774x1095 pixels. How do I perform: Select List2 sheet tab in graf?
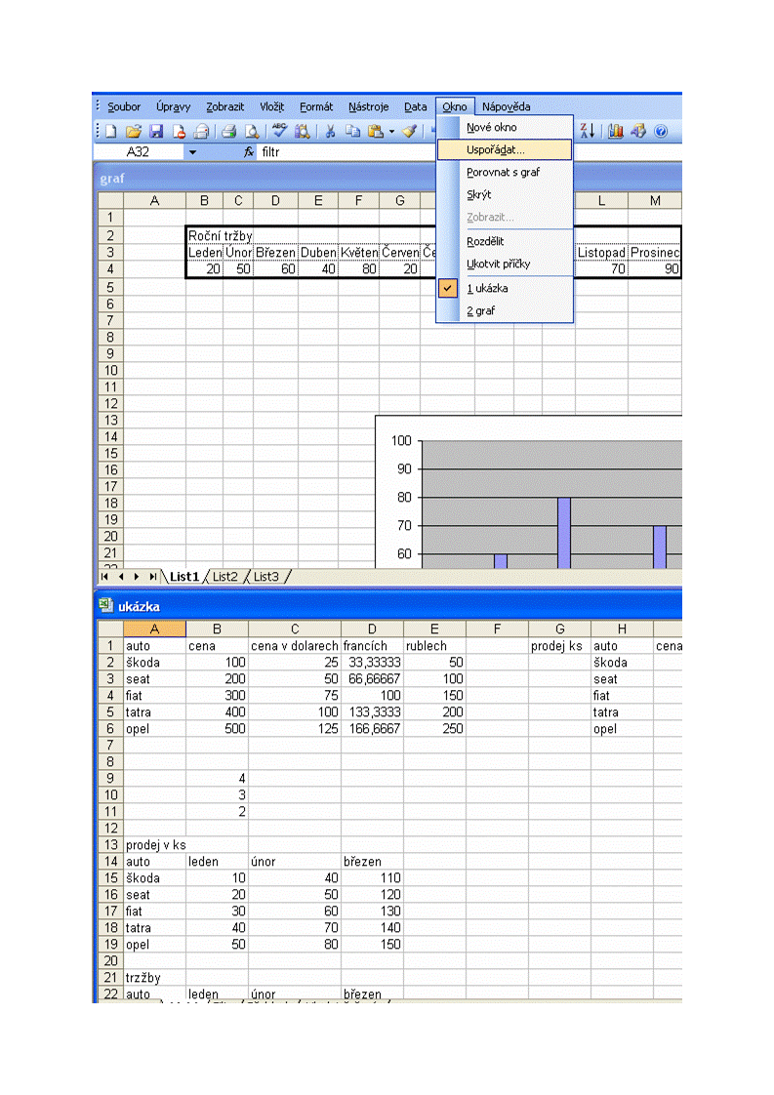click(x=224, y=577)
